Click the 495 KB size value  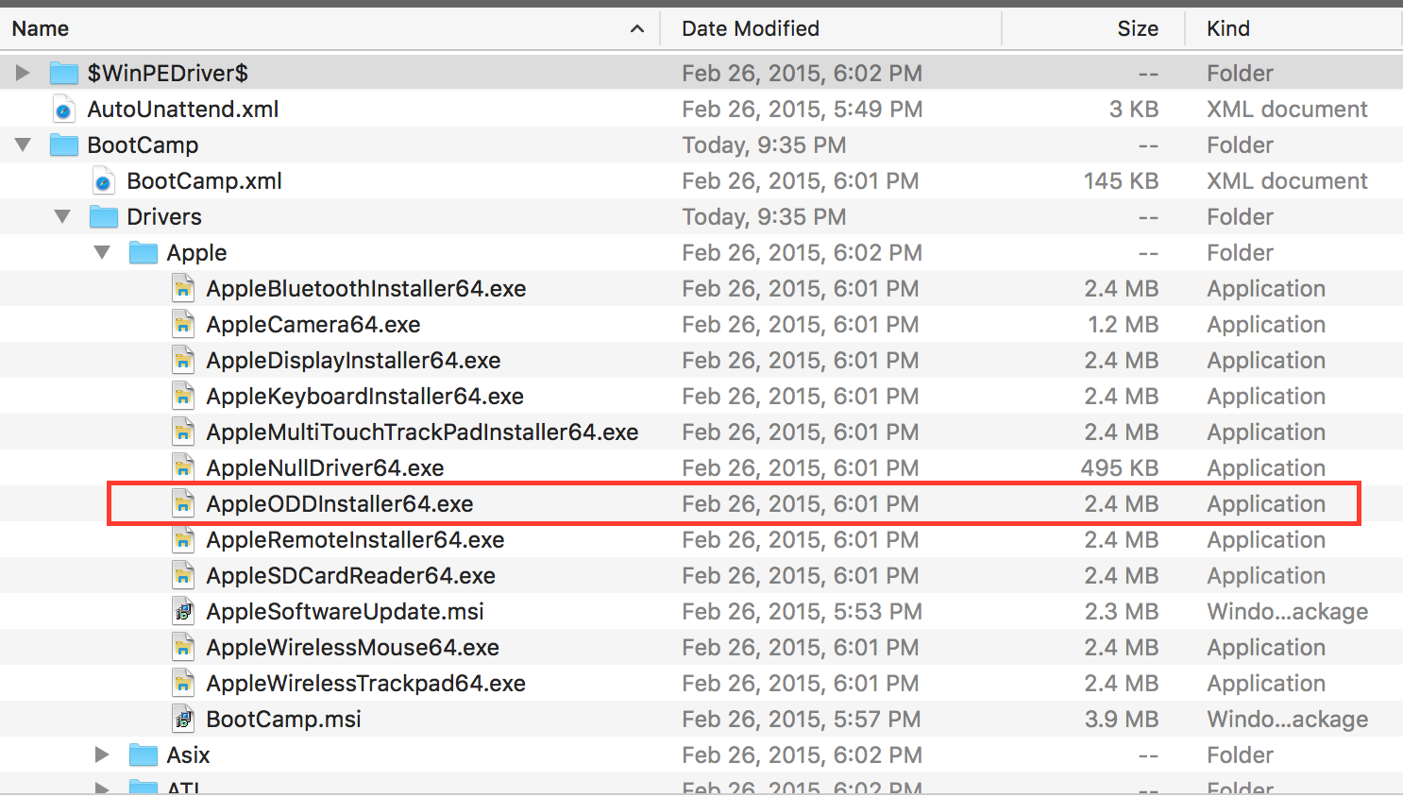(x=1120, y=467)
